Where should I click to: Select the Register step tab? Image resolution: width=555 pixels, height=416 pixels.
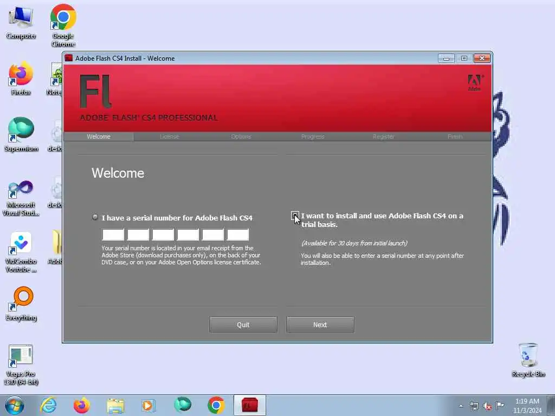click(x=383, y=136)
